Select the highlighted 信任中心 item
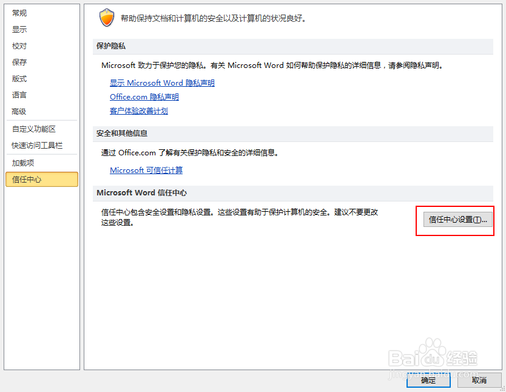506x392 pixels. click(42, 180)
